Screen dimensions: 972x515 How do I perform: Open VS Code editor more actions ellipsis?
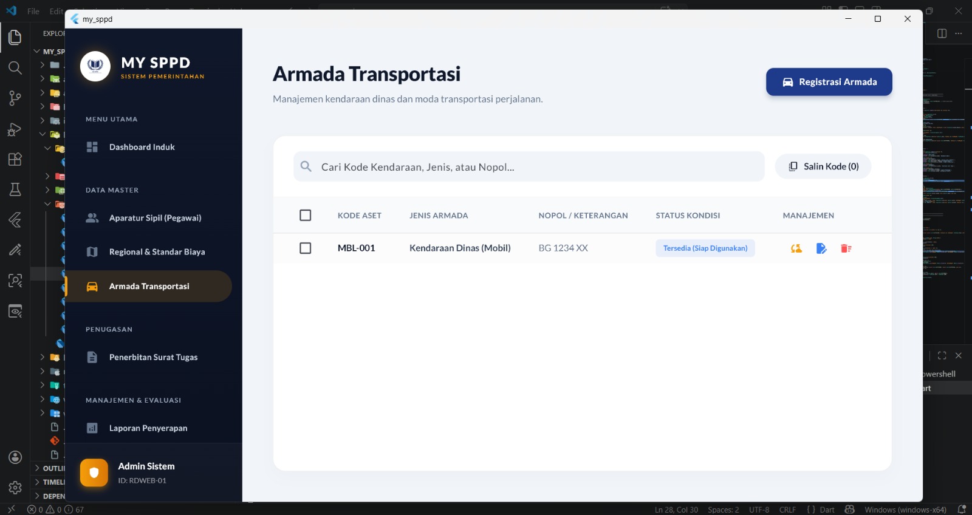(959, 33)
